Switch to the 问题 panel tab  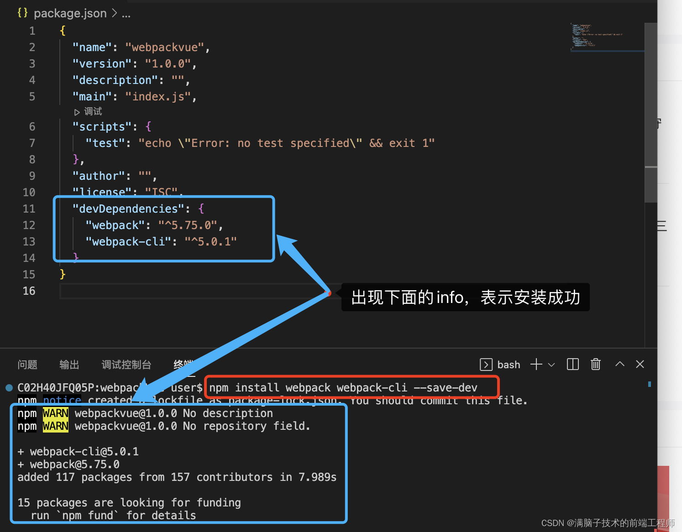coord(27,365)
